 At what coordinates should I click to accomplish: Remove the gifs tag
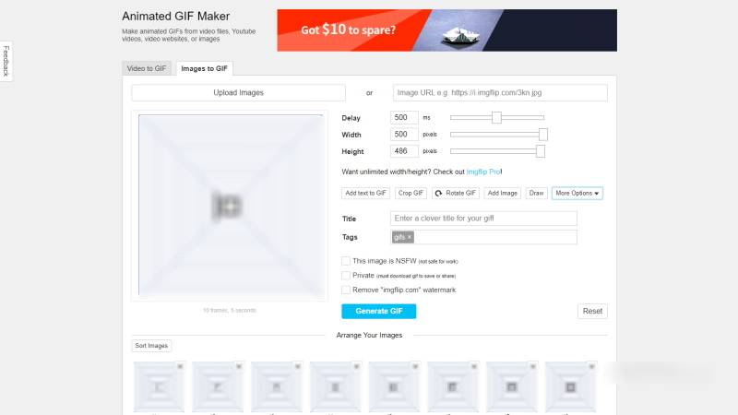click(410, 237)
